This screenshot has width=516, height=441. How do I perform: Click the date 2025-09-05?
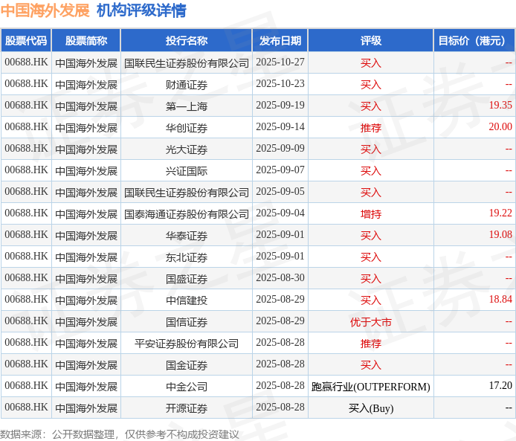280,191
